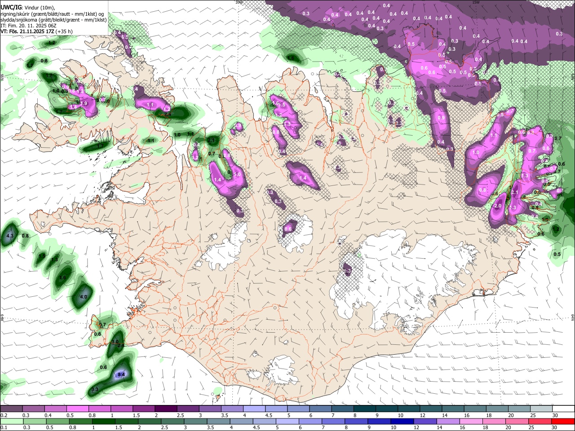Pick snow legend swatch between 8 and 9

click(x=365, y=409)
